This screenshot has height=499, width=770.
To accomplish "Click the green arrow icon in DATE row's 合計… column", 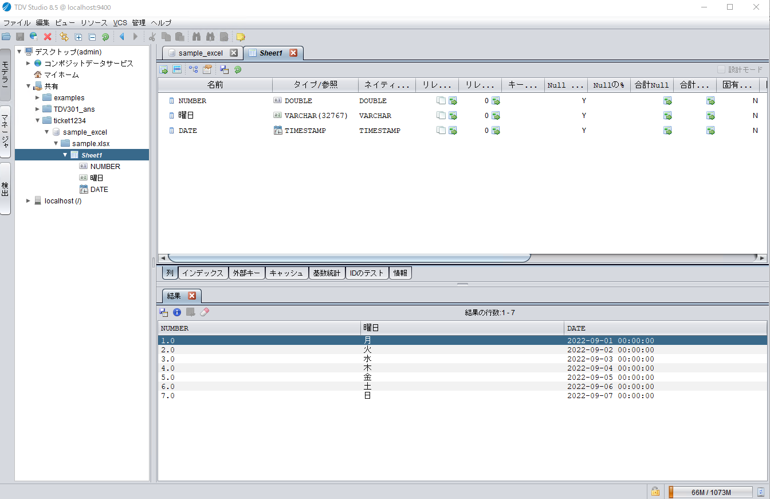I will pyautogui.click(x=710, y=130).
